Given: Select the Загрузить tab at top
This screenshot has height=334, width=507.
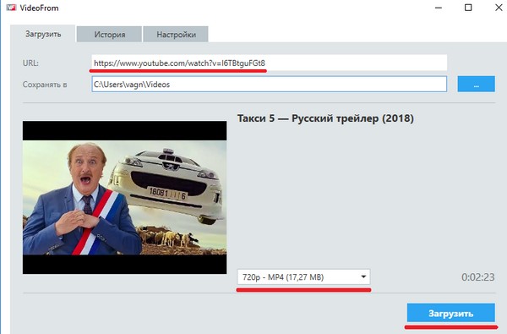Looking at the screenshot, I should 43,34.
